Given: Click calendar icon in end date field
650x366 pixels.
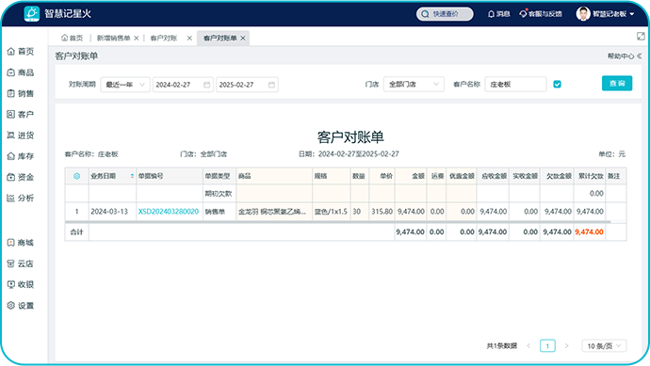Looking at the screenshot, I should point(271,85).
